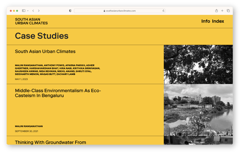Go back with the left chevron

[x=33, y=11]
